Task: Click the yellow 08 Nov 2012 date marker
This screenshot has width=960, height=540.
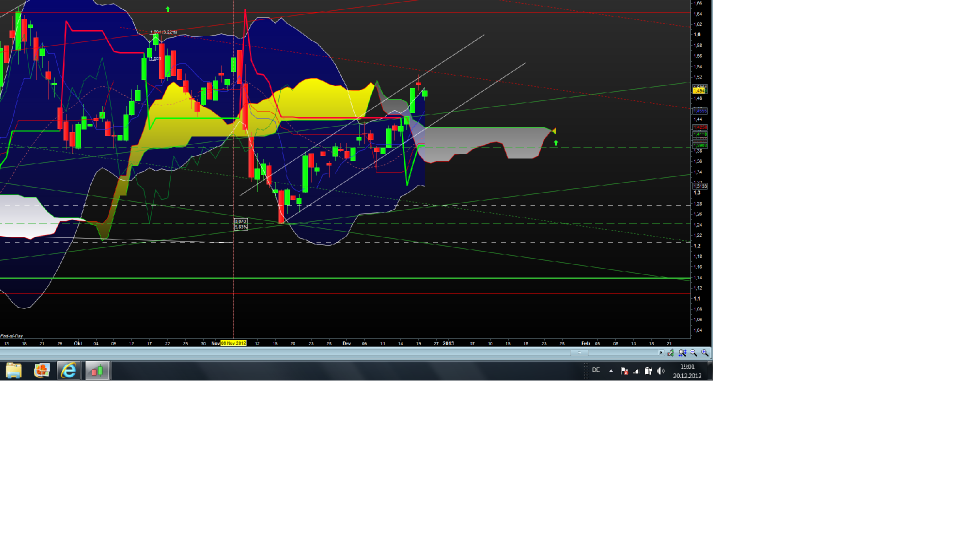Action: tap(233, 343)
